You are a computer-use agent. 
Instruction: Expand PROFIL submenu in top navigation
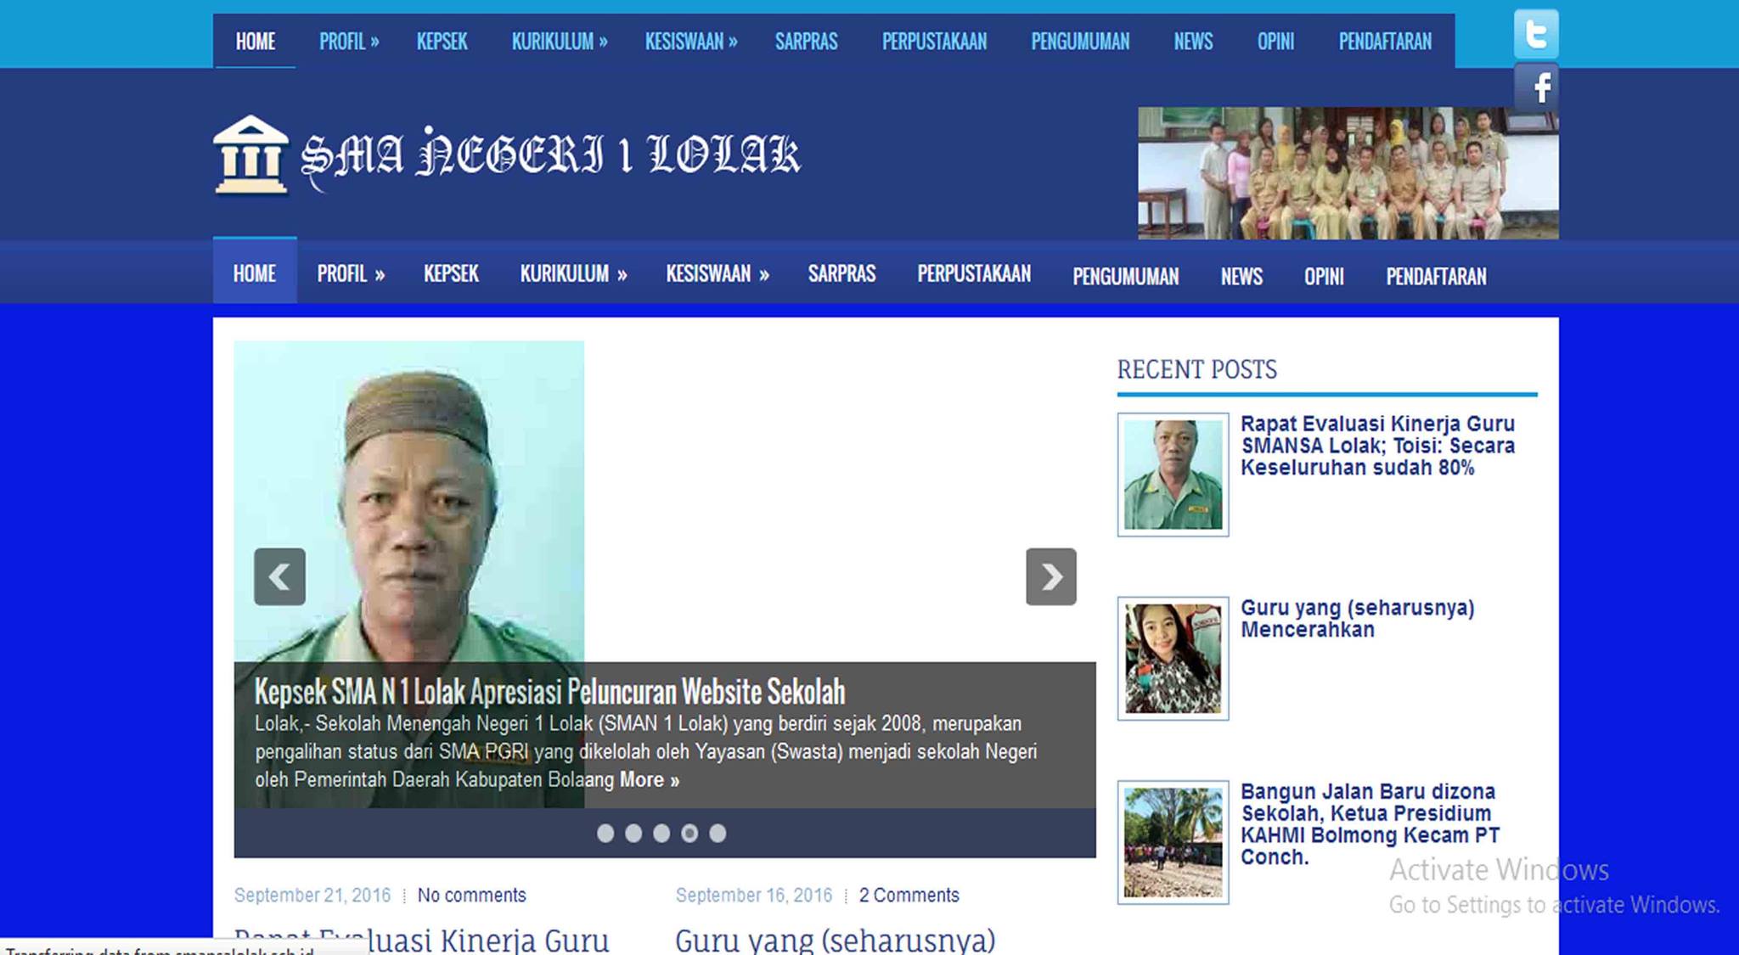pos(349,42)
